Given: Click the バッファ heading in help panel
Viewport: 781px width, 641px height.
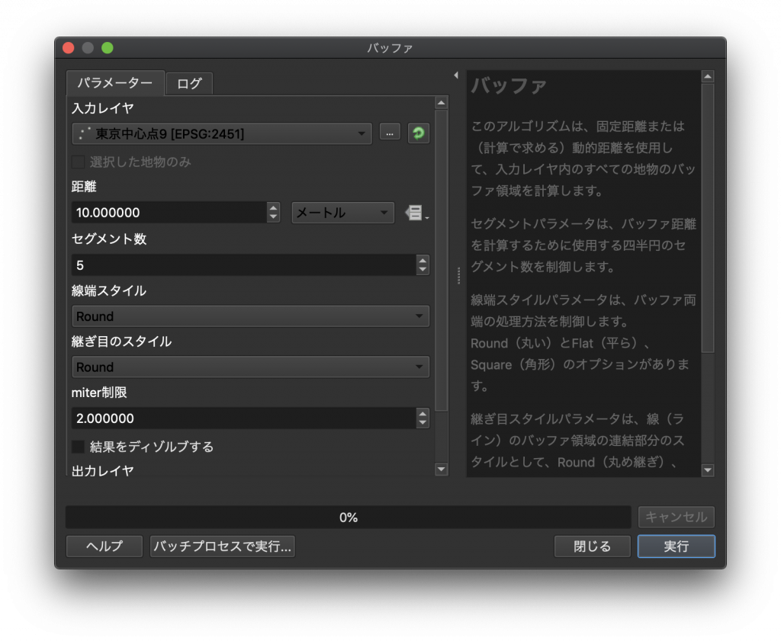Looking at the screenshot, I should (509, 86).
